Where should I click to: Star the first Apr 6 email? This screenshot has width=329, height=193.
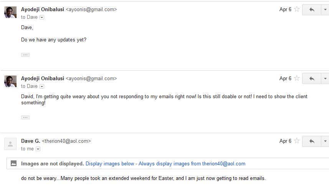[x=297, y=9]
